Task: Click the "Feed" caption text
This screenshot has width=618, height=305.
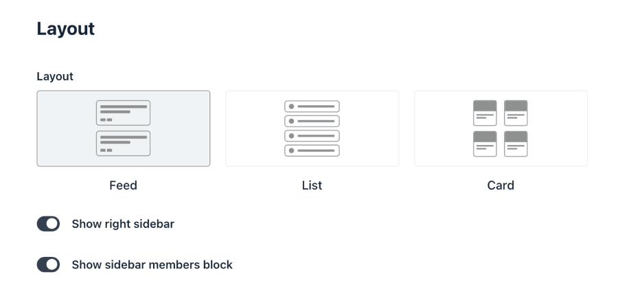Action: click(124, 185)
